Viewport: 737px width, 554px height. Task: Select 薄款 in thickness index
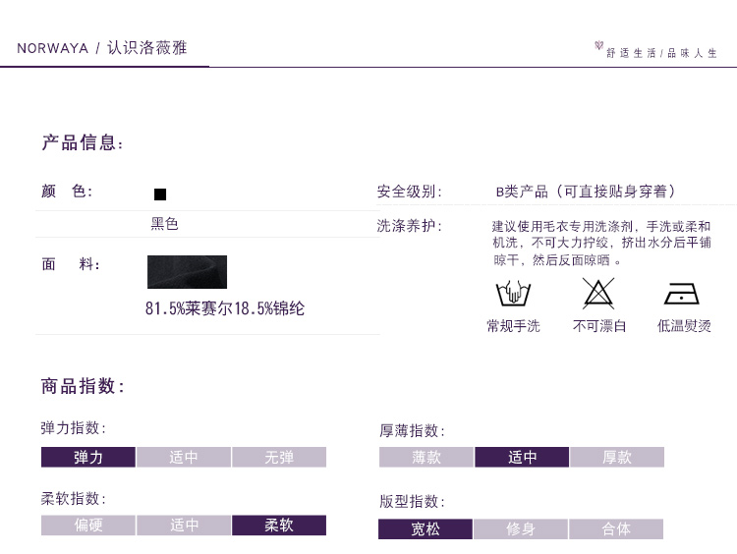click(426, 457)
